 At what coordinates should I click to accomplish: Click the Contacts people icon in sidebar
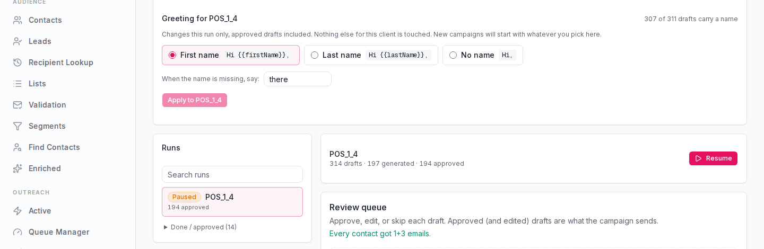18,20
